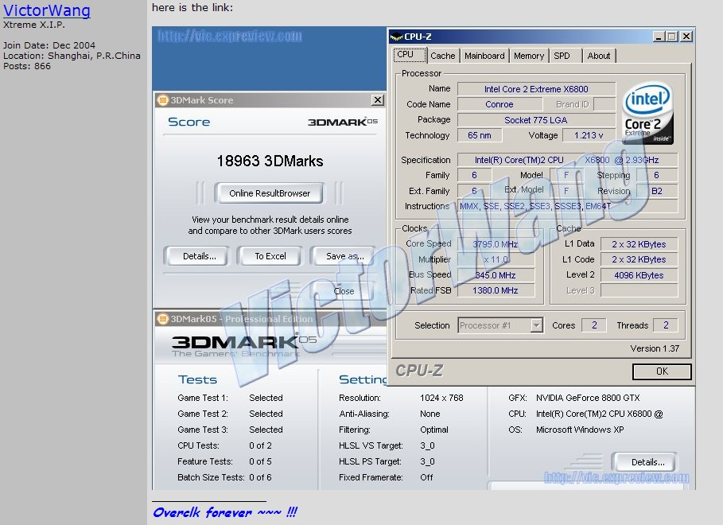Click Save as... in 3DMark Score dialog
Screen dimensions: 723x525
pyautogui.click(x=344, y=256)
